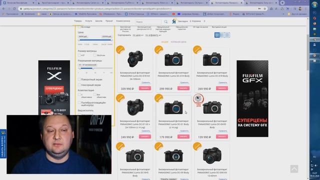Switch to grid view of products
Screen dimensions: 320x180
tap(217, 35)
